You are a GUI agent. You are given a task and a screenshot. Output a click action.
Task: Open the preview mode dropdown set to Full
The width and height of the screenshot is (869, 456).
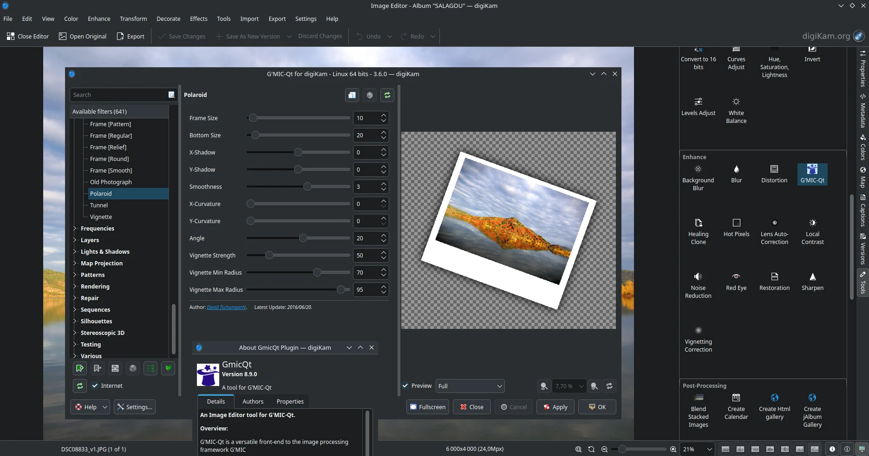tap(470, 385)
